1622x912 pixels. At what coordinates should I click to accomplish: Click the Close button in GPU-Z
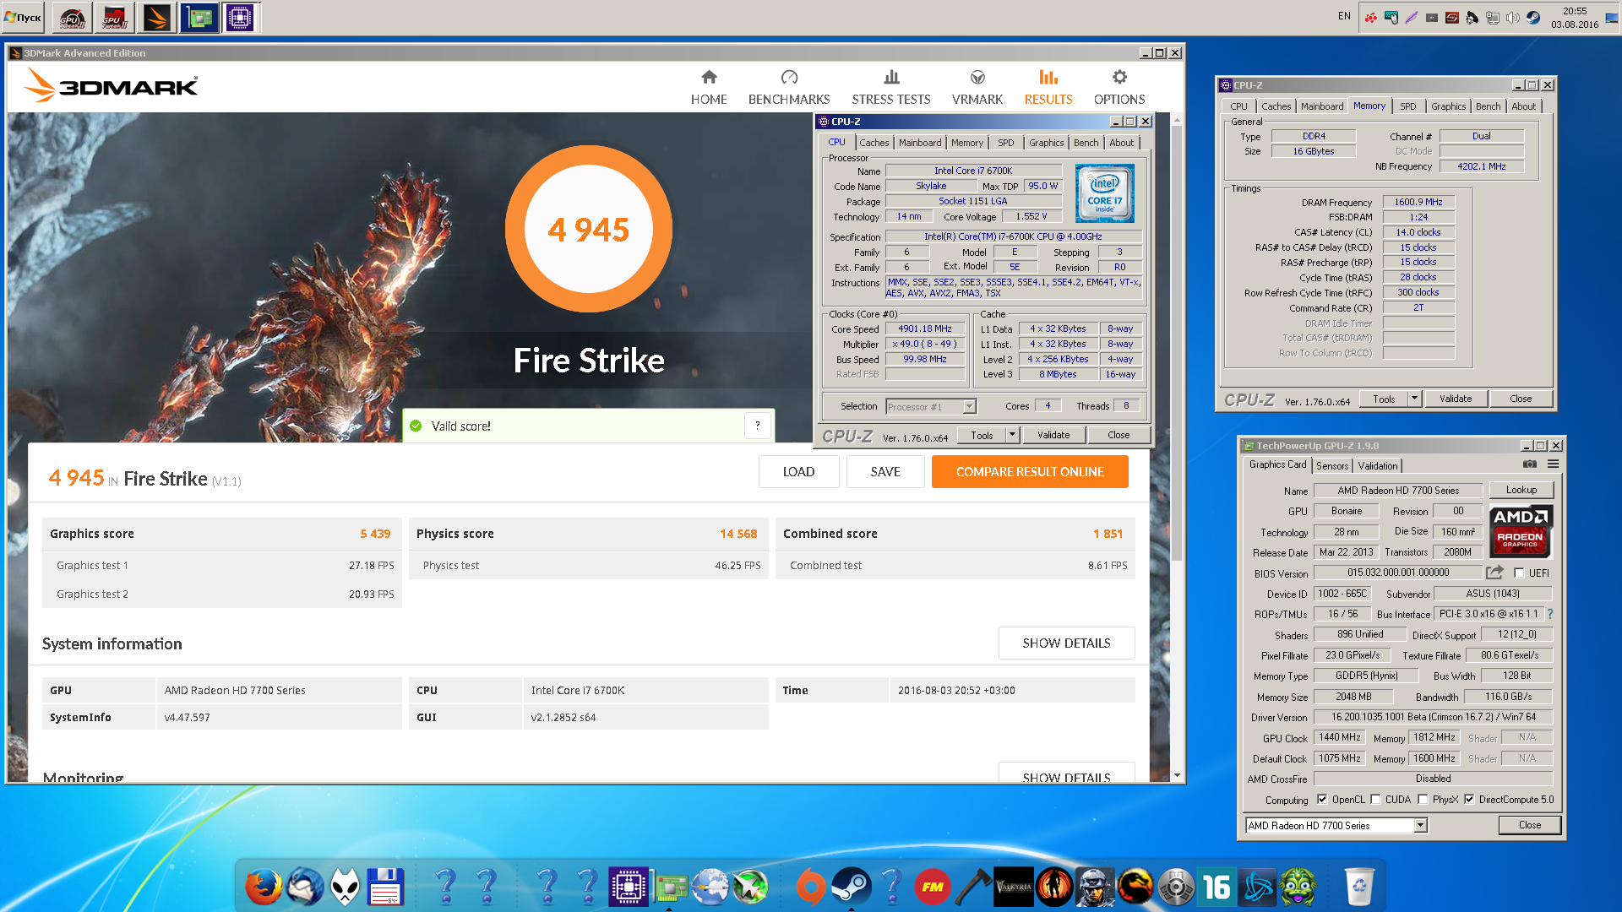[x=1530, y=825]
